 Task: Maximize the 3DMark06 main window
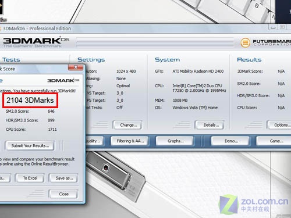[x=282, y=27]
